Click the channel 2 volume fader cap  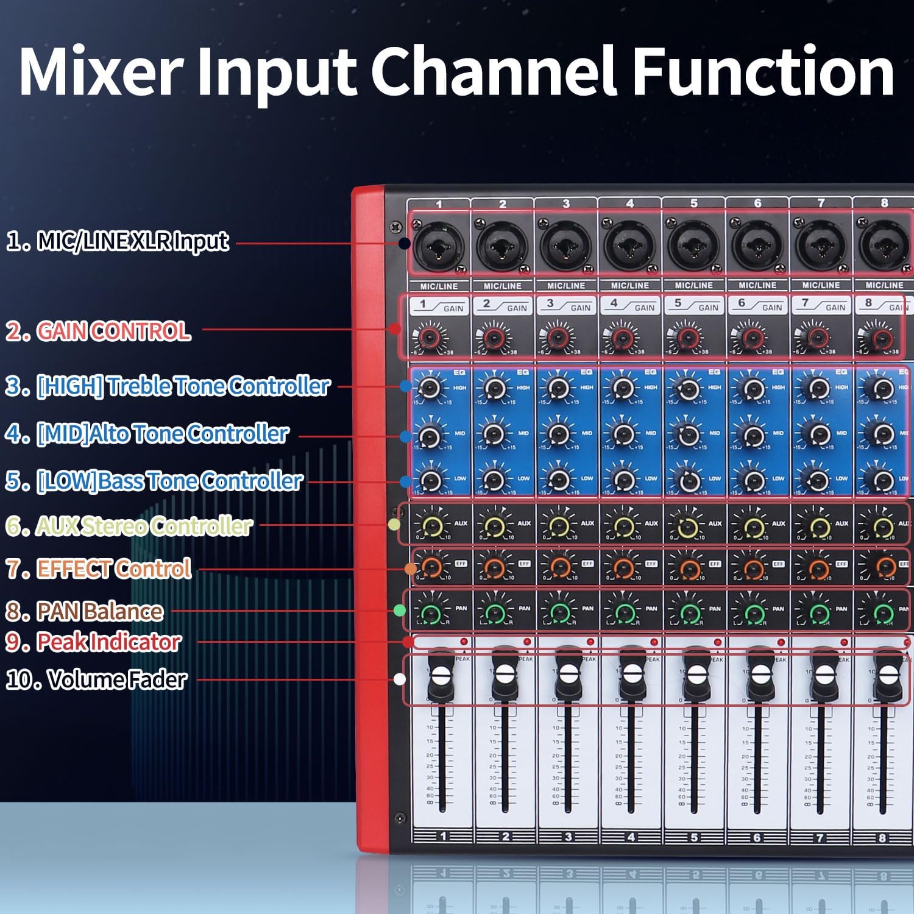tap(505, 674)
